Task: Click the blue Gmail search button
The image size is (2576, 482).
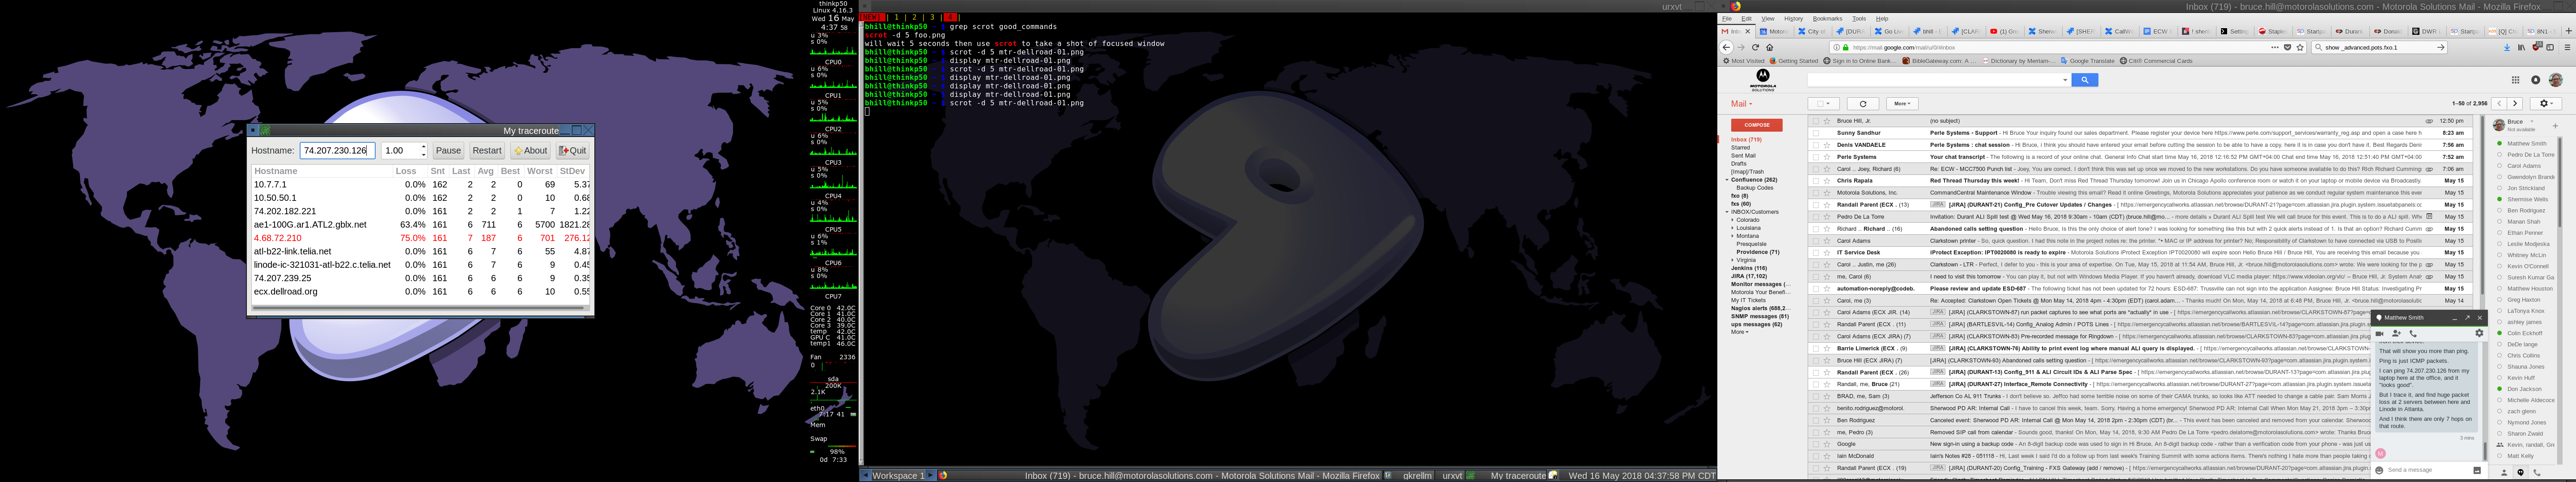Action: point(2084,80)
